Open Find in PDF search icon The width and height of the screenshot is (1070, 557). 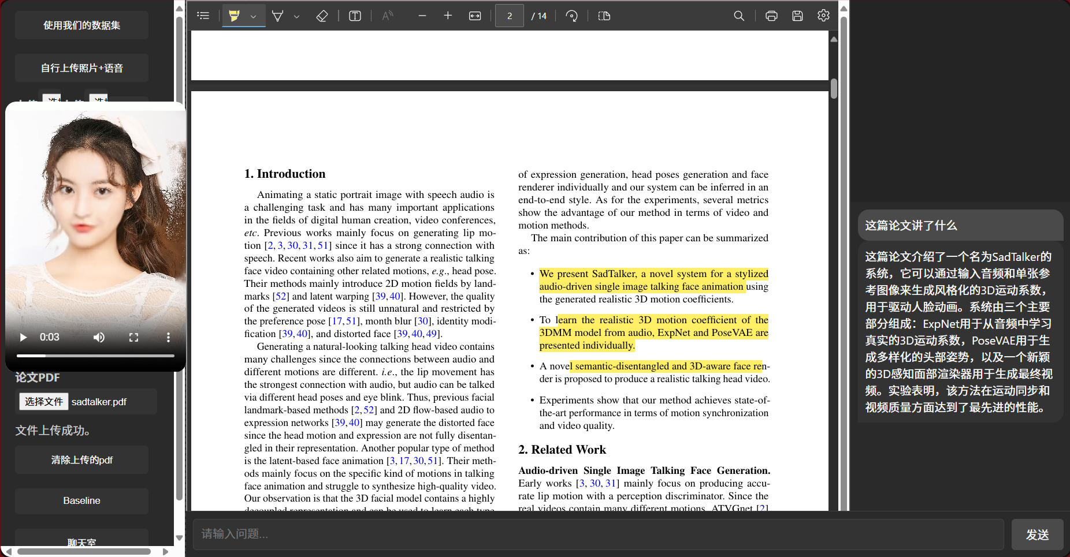pos(739,16)
